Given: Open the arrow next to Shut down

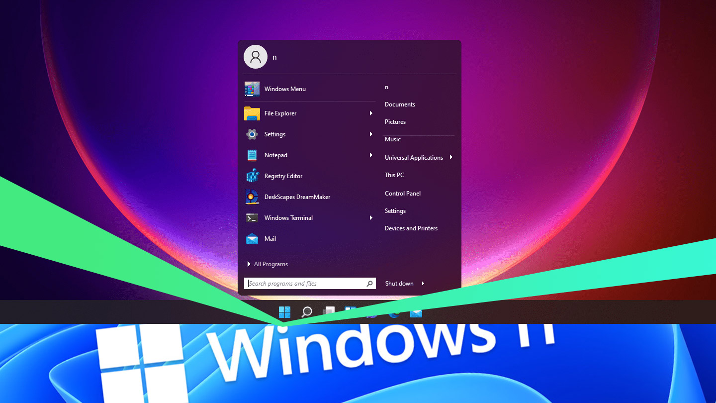Looking at the screenshot, I should (x=423, y=284).
